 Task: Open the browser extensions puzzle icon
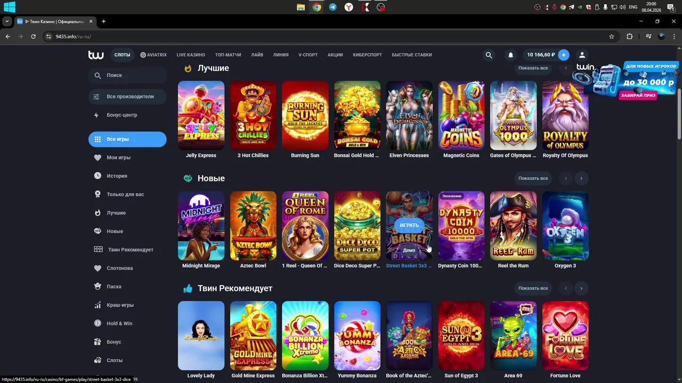click(630, 37)
